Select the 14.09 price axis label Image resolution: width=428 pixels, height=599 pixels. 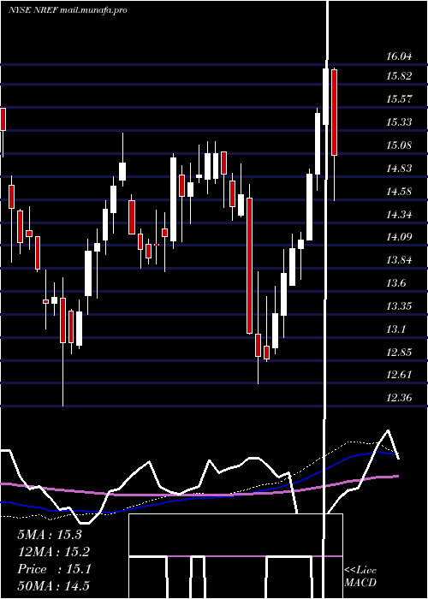point(399,237)
